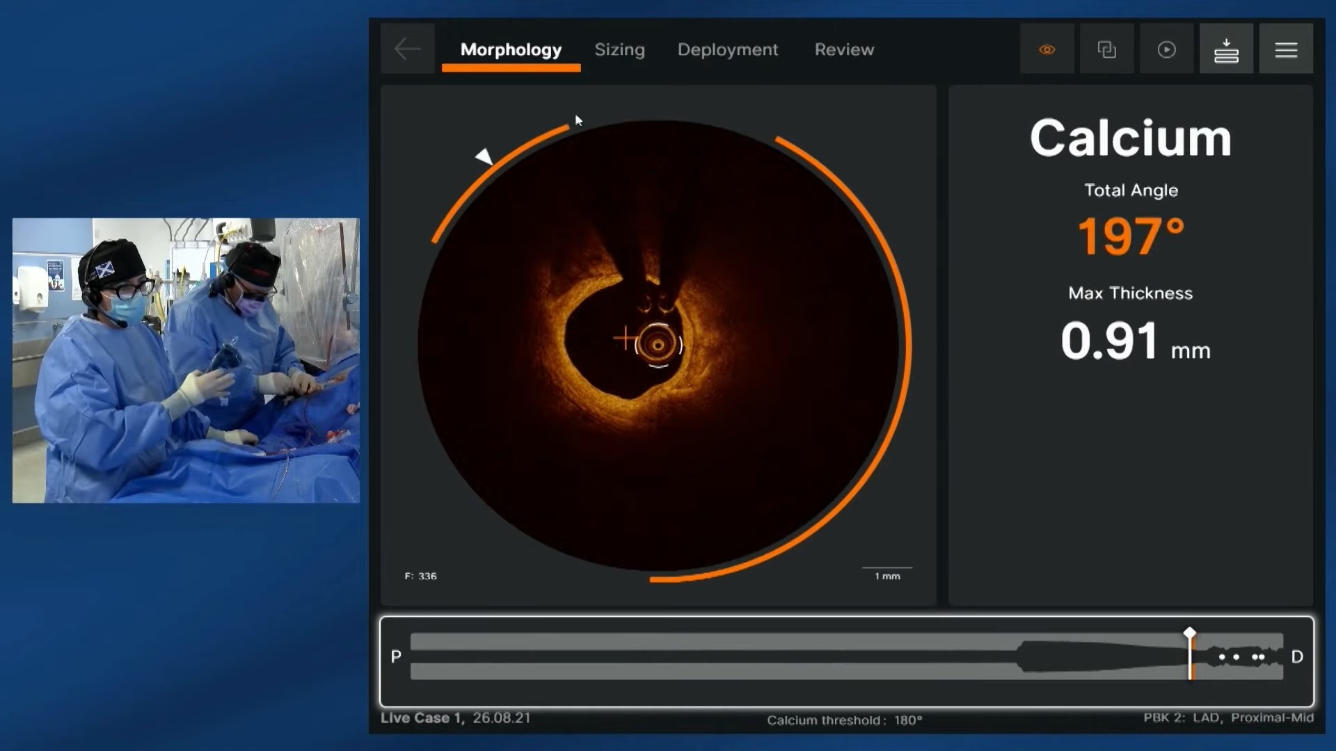Click the Total Angle 197° value
1336x751 pixels.
pos(1130,235)
